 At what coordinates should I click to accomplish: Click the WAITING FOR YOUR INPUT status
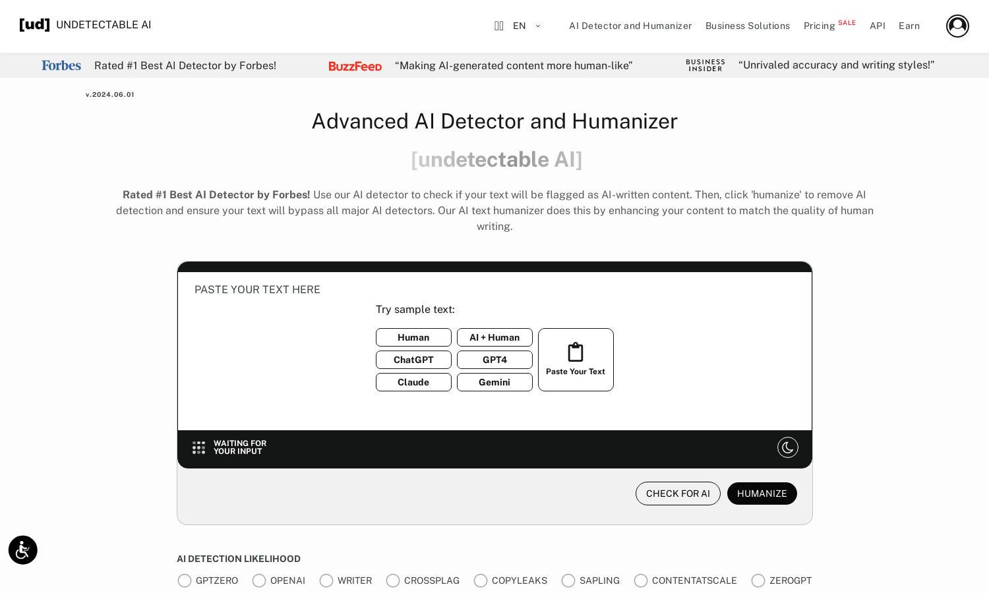coord(240,447)
